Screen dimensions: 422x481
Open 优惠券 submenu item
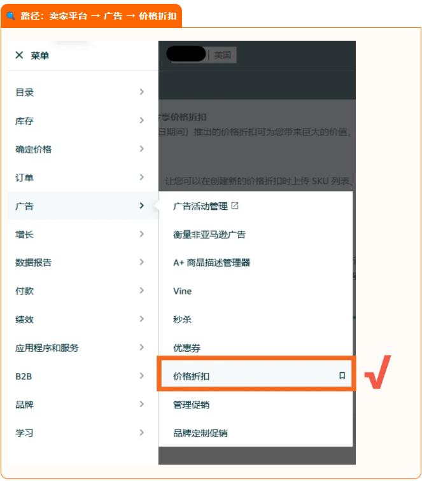point(186,348)
